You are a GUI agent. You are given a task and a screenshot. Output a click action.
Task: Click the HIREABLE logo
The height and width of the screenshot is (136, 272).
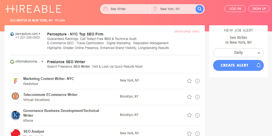pos(33,9)
